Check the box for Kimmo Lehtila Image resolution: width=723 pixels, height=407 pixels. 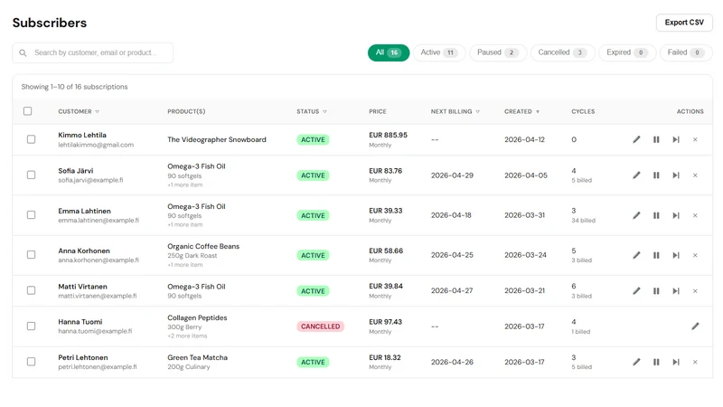pos(31,139)
